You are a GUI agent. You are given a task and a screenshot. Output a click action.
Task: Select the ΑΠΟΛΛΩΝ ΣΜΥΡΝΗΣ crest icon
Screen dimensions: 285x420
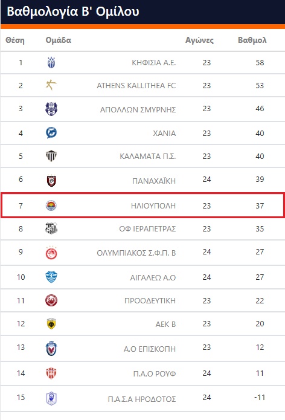(x=51, y=109)
